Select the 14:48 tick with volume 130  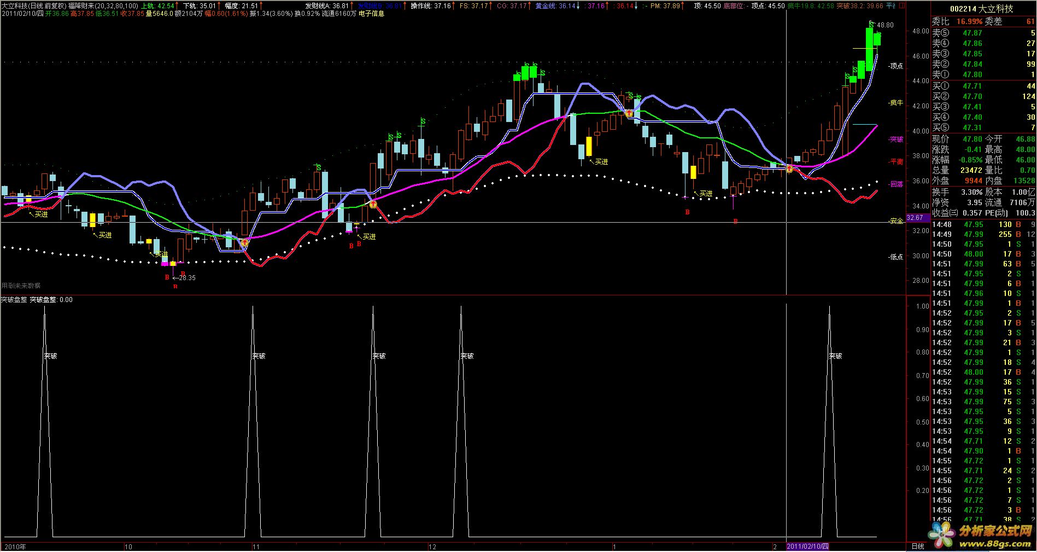[x=983, y=224]
